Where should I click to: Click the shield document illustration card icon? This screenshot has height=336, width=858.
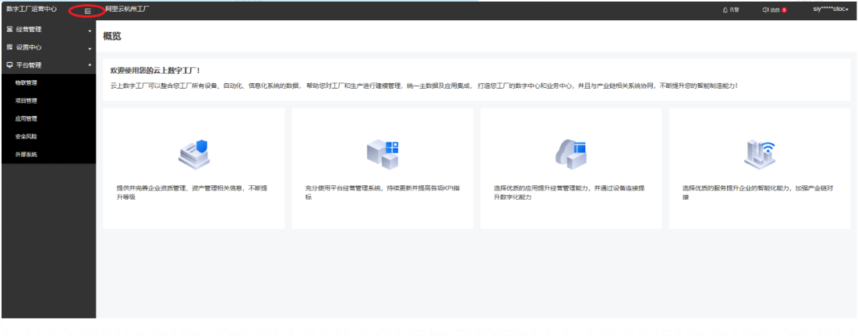pos(194,155)
